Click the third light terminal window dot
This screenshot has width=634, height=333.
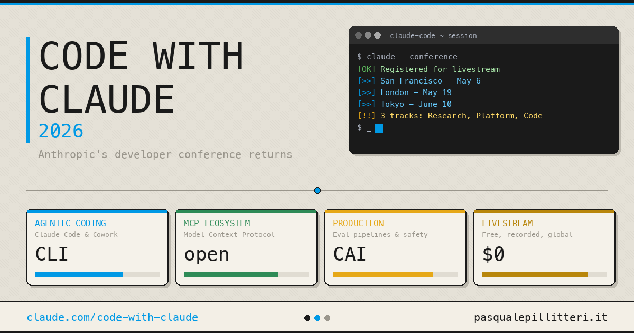[377, 35]
